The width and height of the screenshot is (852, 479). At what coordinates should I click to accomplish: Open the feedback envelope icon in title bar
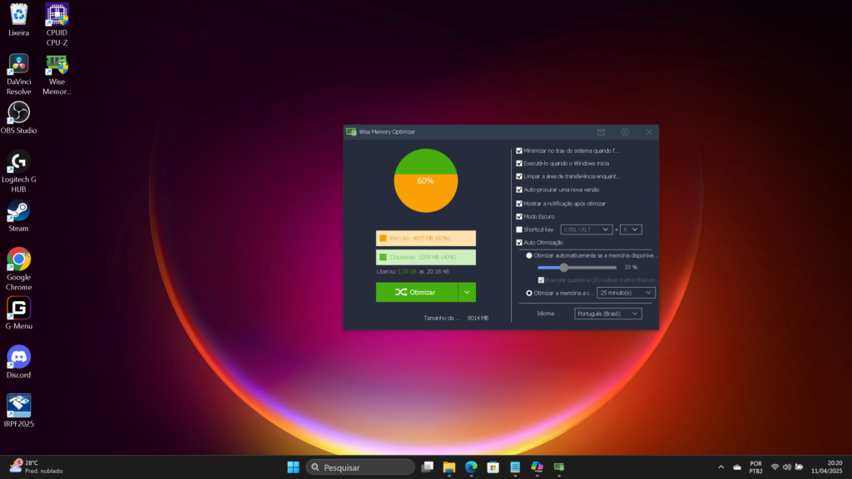tap(601, 132)
